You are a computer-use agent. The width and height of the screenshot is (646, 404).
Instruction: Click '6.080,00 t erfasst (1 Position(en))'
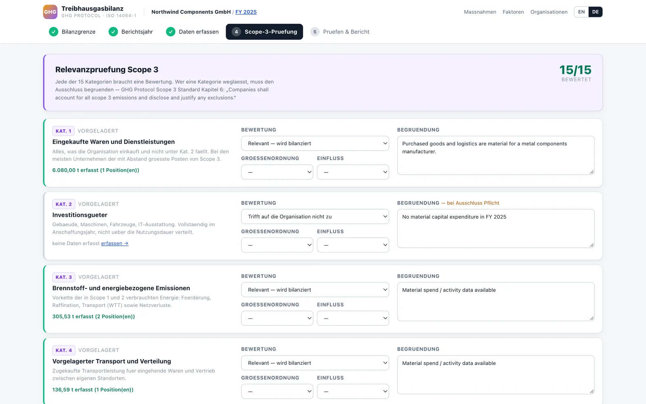click(x=96, y=170)
